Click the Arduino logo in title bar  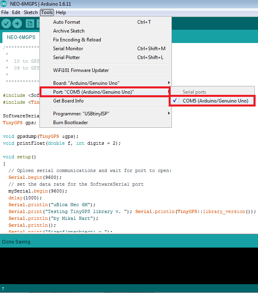coord(4,4)
